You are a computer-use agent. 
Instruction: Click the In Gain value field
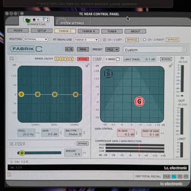click(126, 133)
